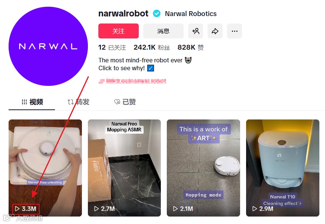Share the profile with arrow icon

coord(215,31)
